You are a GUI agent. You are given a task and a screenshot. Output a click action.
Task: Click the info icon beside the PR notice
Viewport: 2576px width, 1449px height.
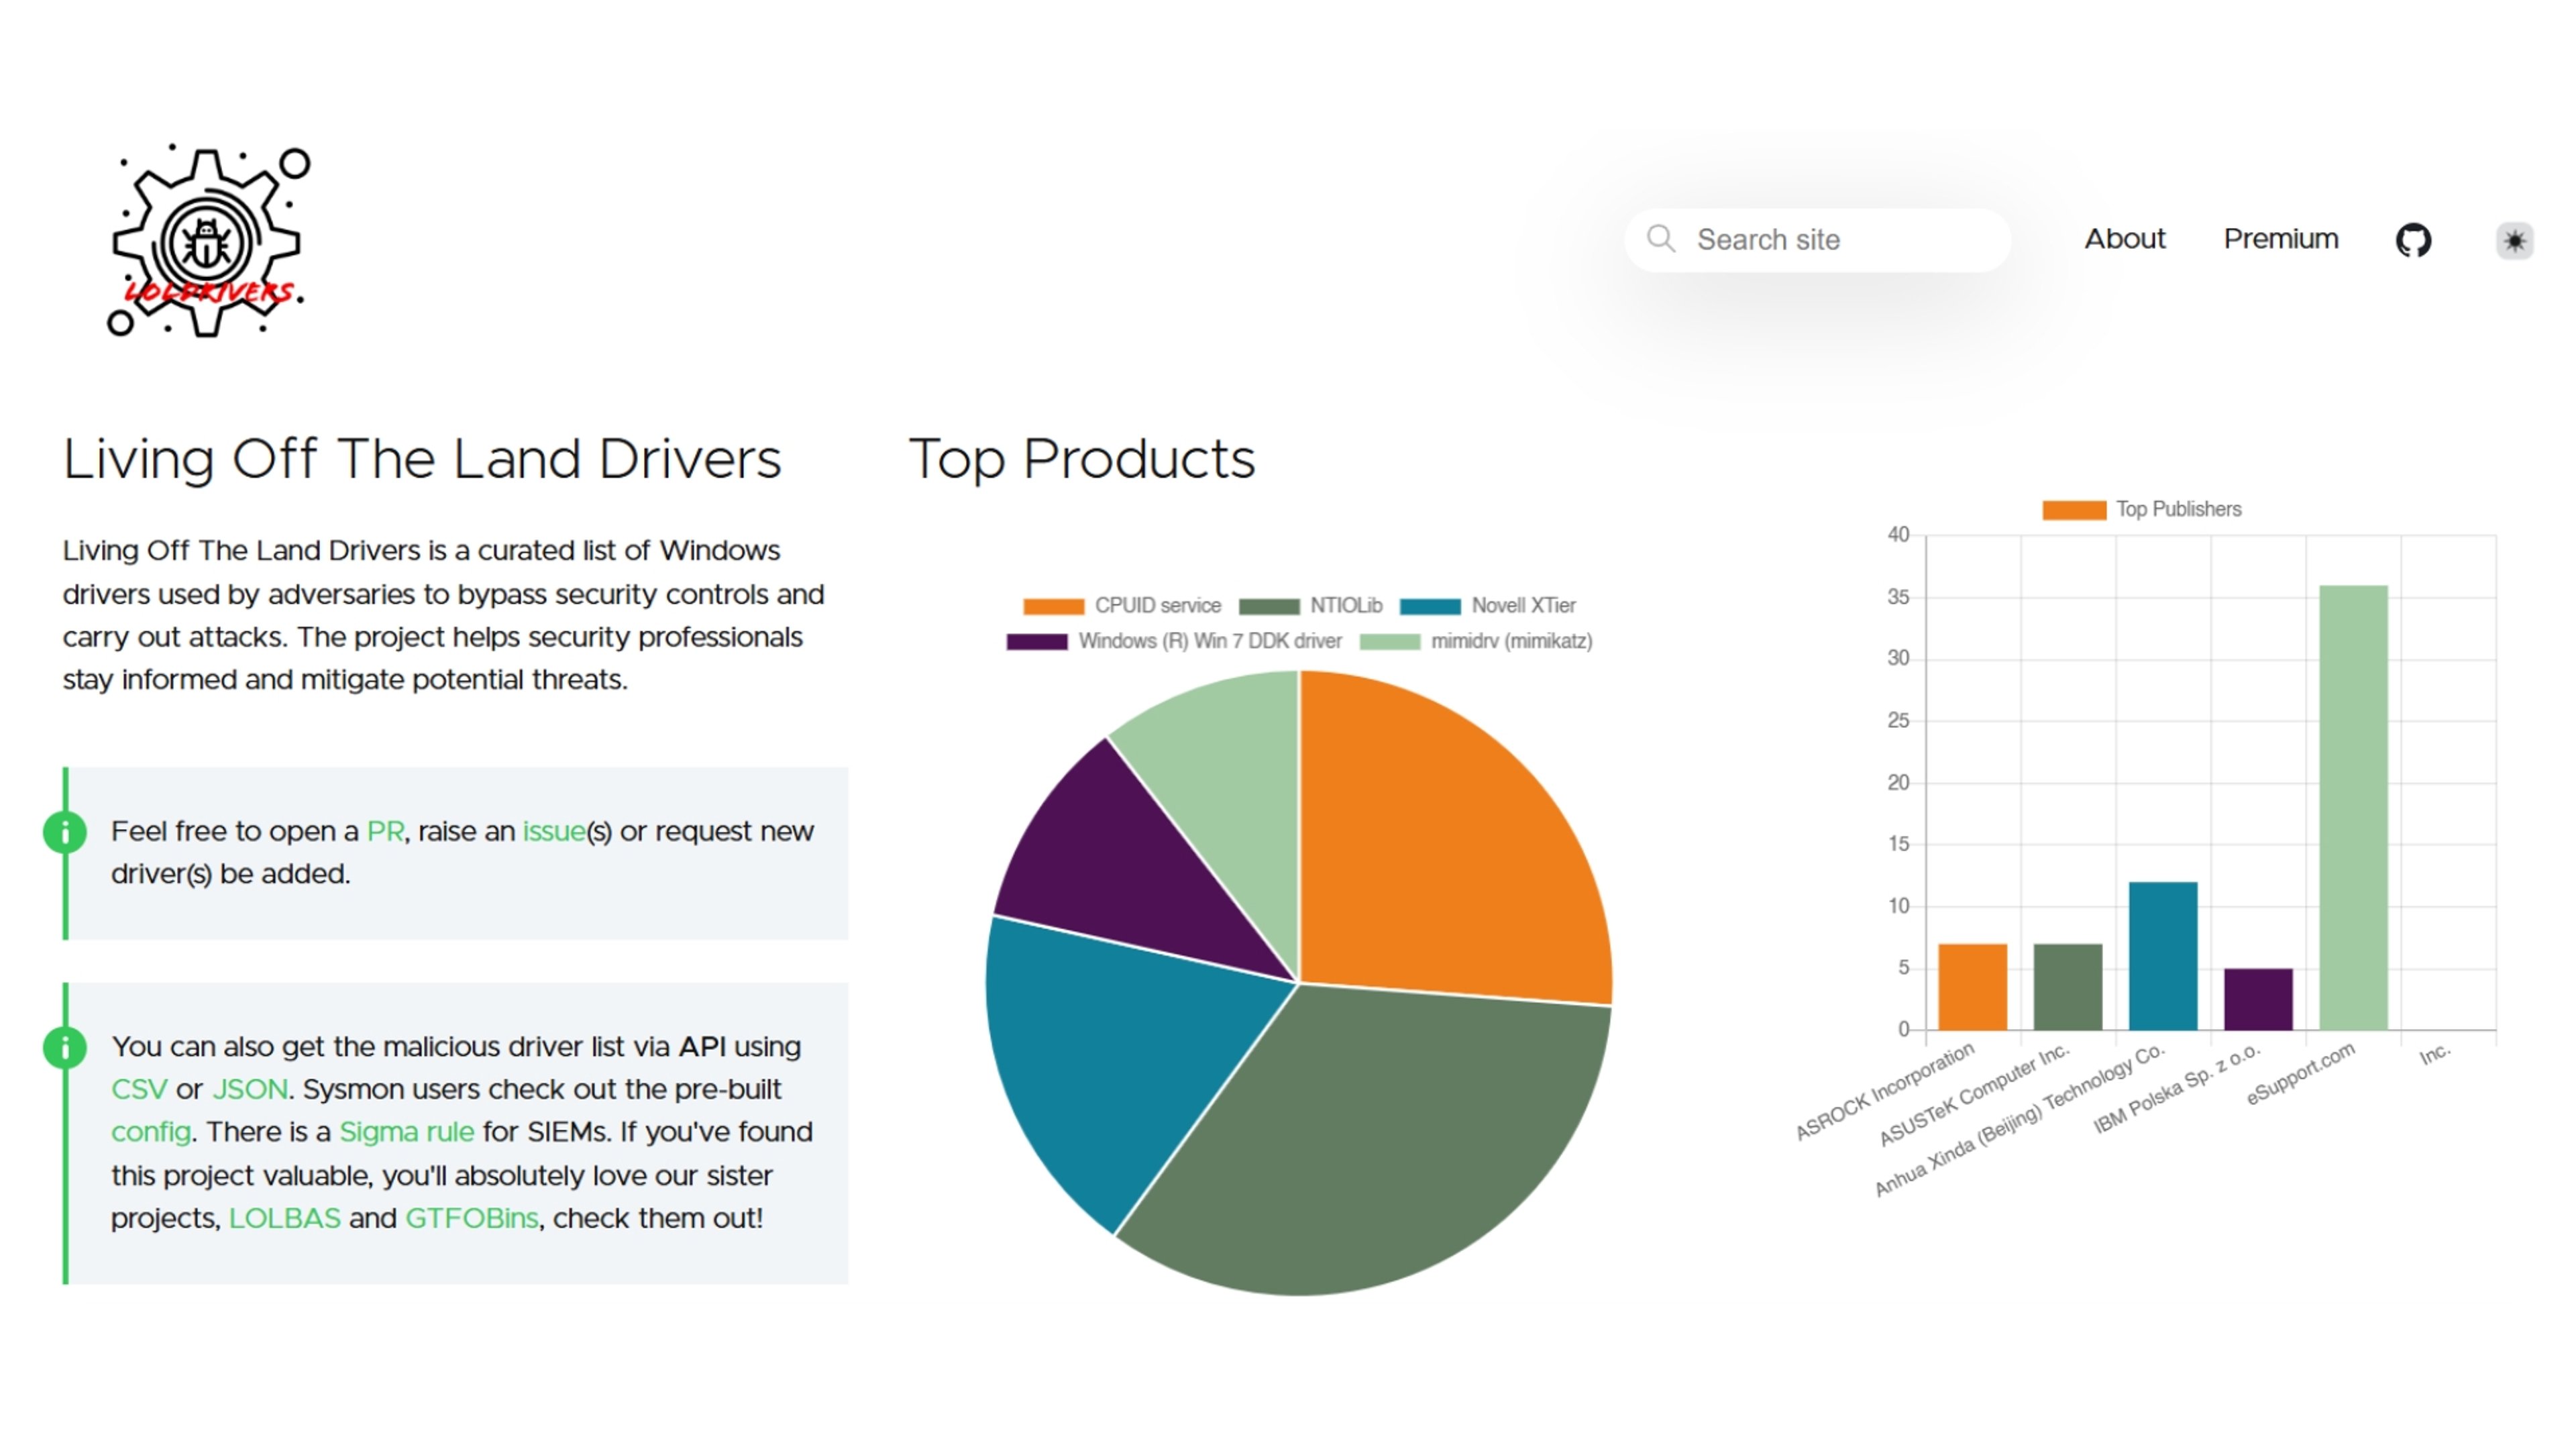click(65, 832)
